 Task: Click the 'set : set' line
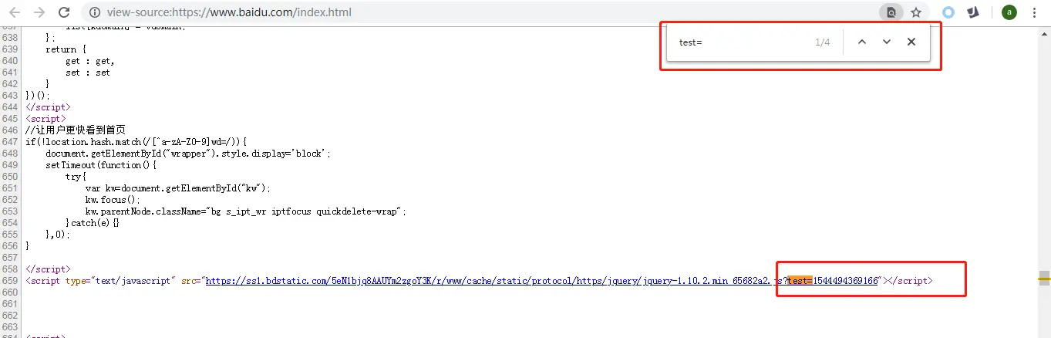point(88,73)
